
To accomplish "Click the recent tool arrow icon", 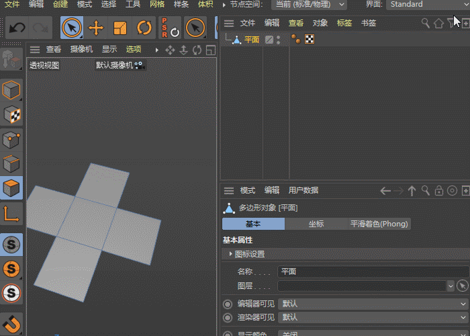I will (x=195, y=28).
